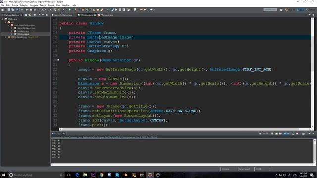Collapse all in Package Explorer
The image size is (317, 178).
point(26,15)
